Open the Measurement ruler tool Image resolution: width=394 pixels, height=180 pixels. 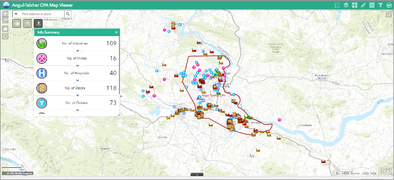pyautogui.click(x=363, y=5)
